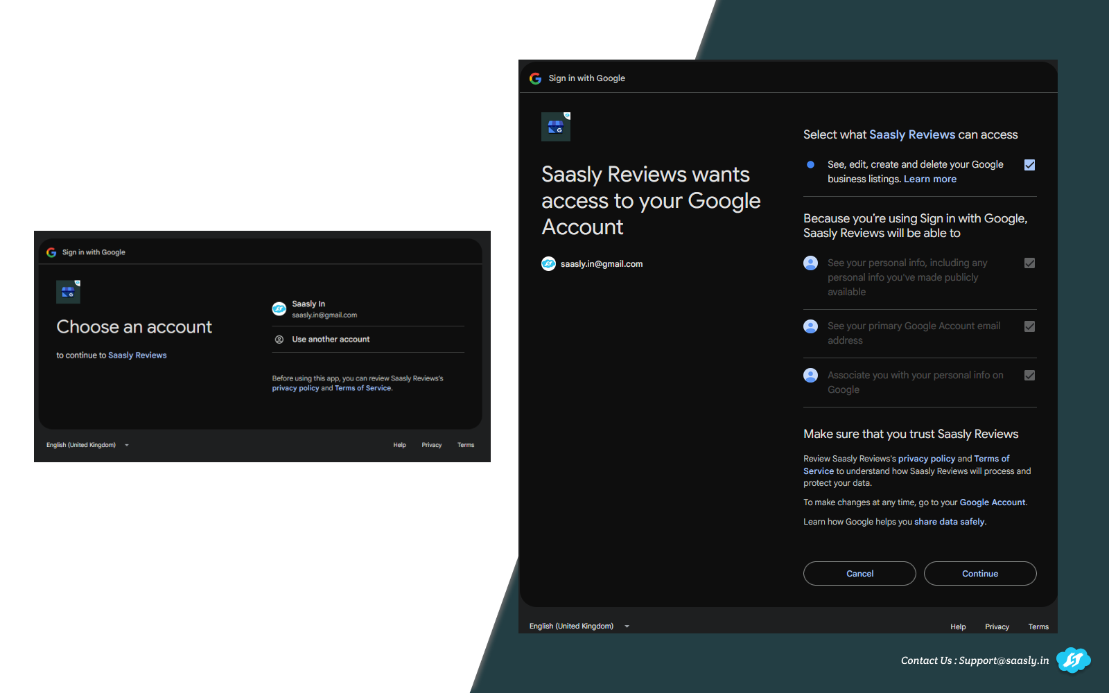1109x693 pixels.
Task: Click saasly.in@gmail.com email in consent dialog
Action: pyautogui.click(x=602, y=264)
